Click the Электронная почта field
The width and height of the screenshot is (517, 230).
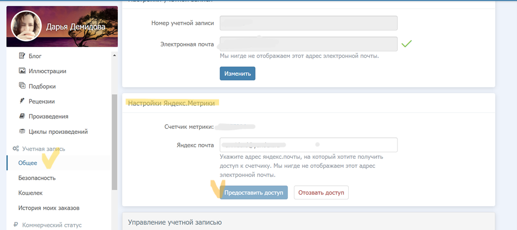click(309, 44)
